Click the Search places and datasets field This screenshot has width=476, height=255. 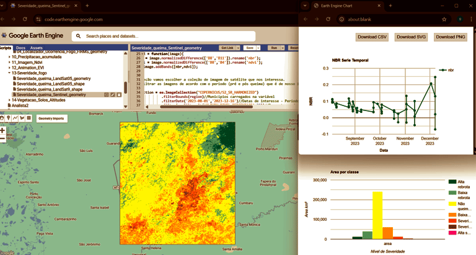[164, 36]
